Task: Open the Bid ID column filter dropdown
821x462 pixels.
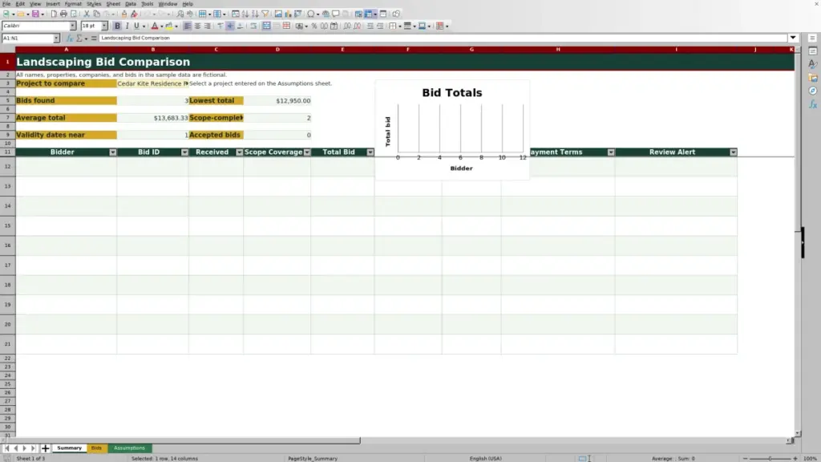Action: click(x=184, y=152)
